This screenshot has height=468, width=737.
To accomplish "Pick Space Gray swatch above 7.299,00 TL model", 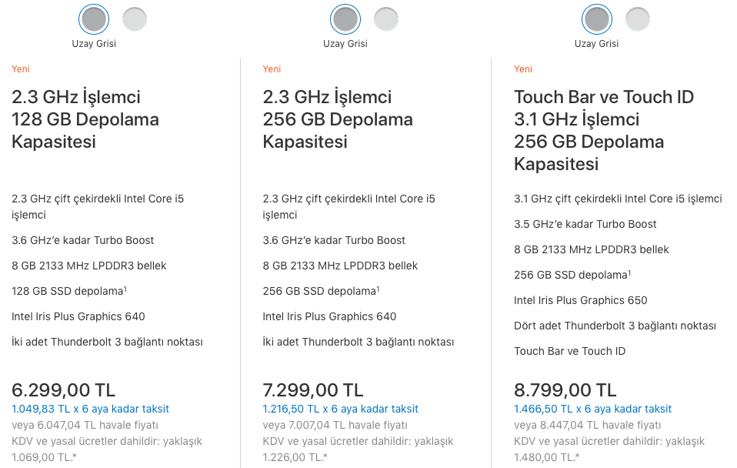I will point(345,19).
